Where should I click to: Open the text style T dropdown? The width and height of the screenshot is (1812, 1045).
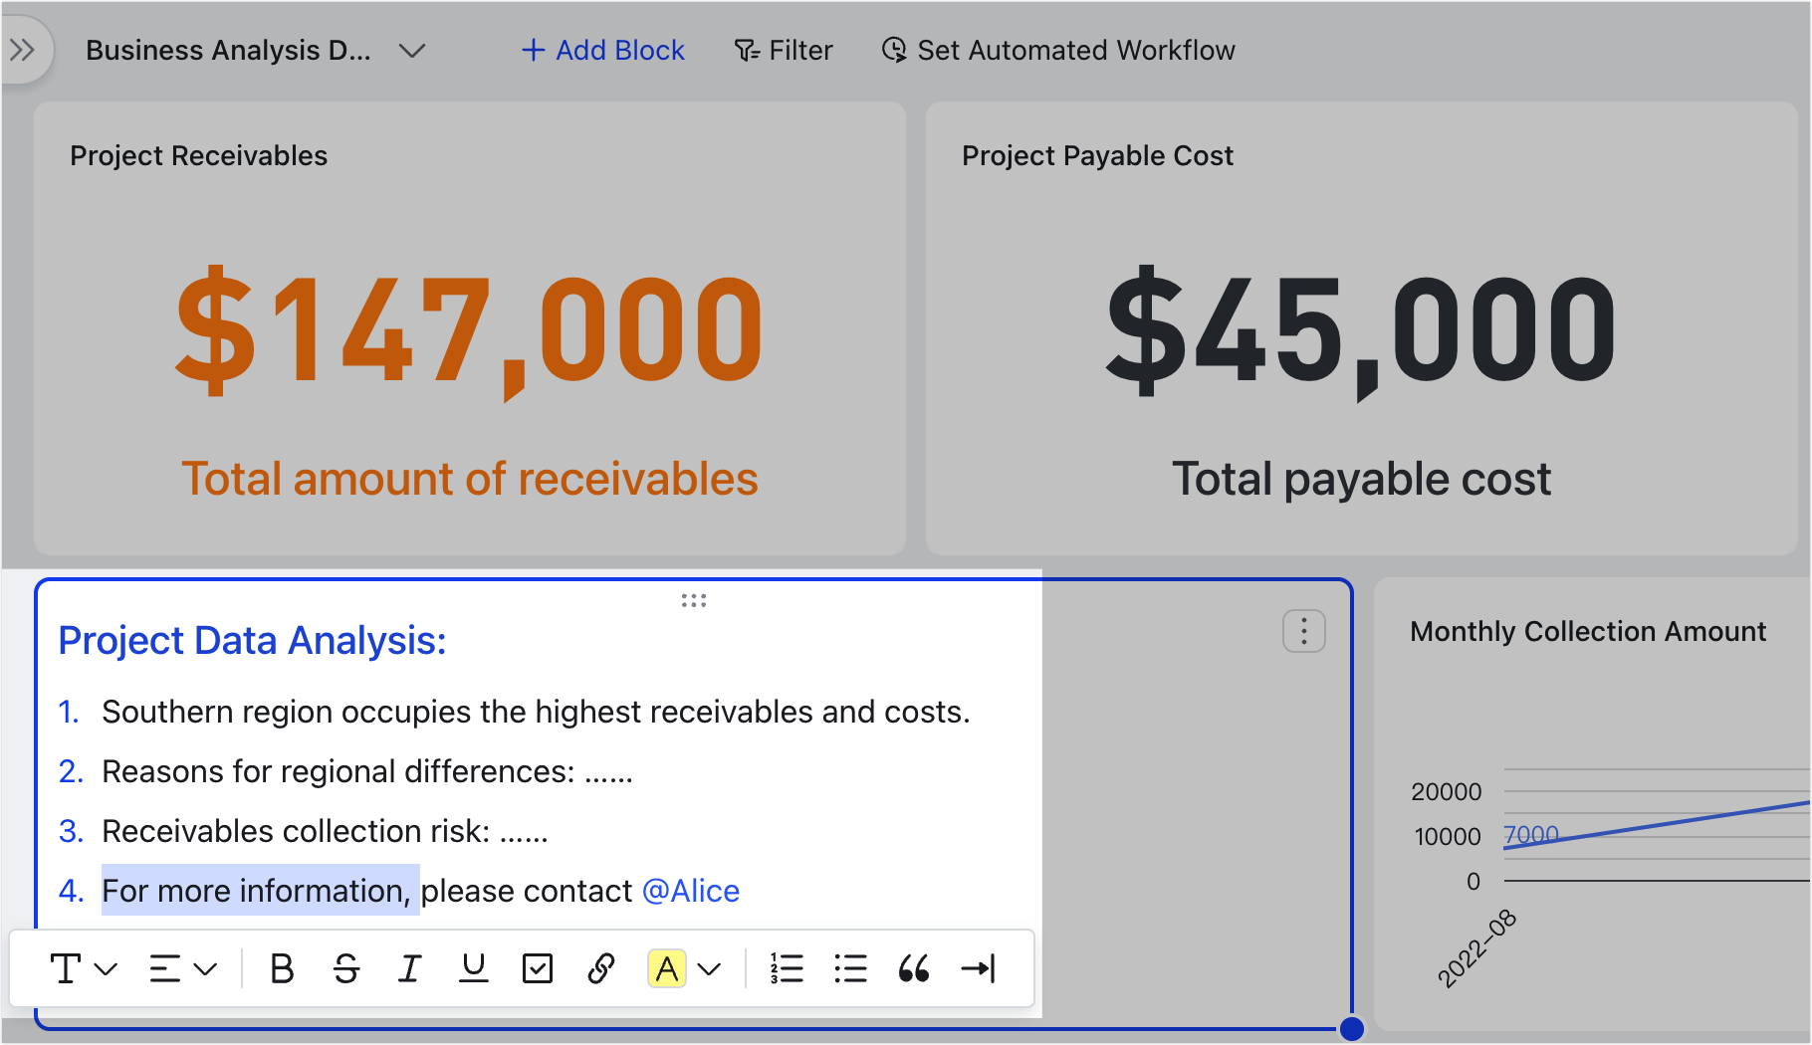[x=84, y=968]
